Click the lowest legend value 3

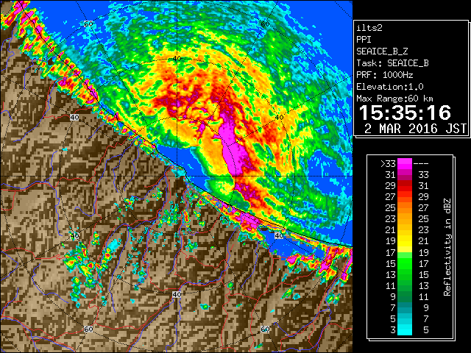click(393, 329)
